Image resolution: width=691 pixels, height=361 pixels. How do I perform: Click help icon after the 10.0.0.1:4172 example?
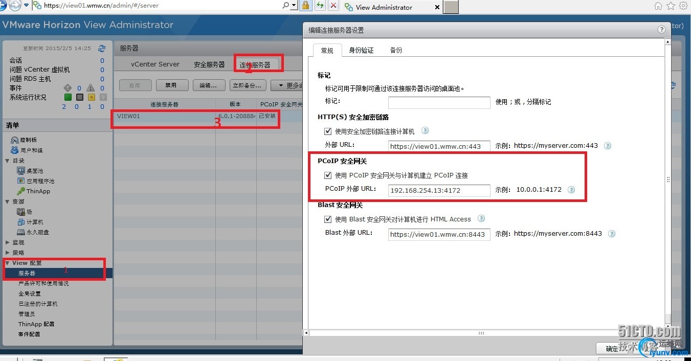tap(571, 190)
